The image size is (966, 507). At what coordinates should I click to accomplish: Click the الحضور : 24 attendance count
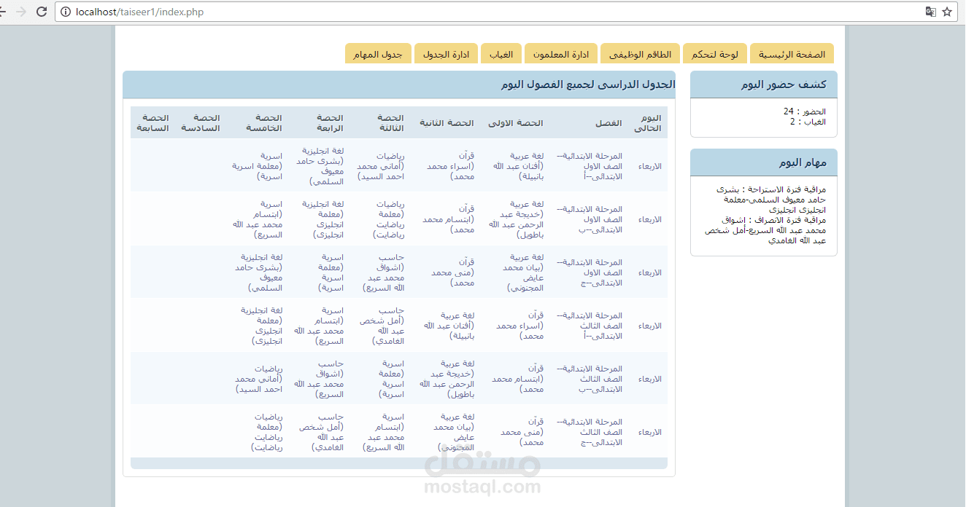(x=812, y=111)
